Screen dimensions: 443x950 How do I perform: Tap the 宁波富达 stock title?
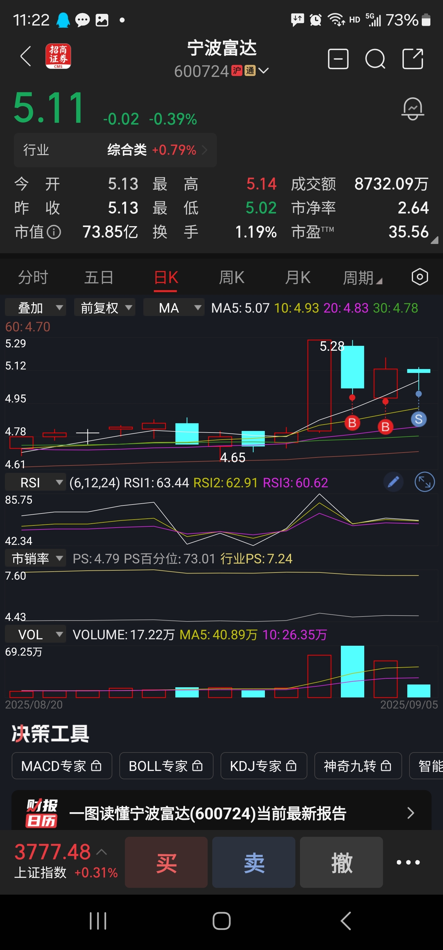point(222,48)
